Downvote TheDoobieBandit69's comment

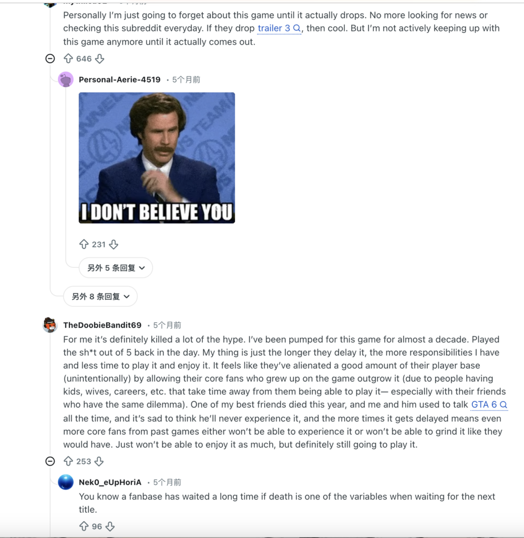click(x=99, y=461)
